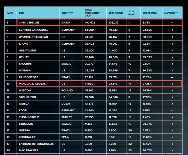
Task: Click 'LECITRAILER' in the OEM column
Action: (x=27, y=137)
